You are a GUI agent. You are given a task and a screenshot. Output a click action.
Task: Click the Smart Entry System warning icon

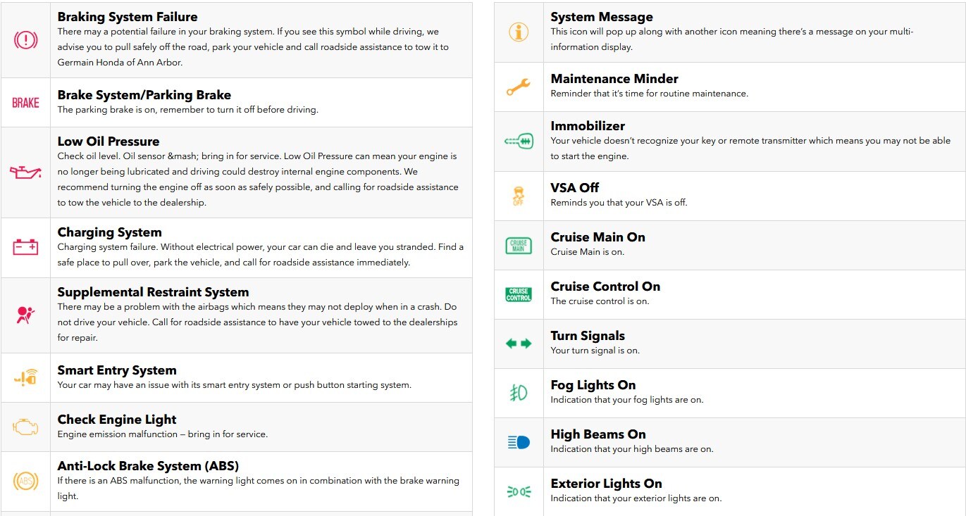(x=25, y=378)
